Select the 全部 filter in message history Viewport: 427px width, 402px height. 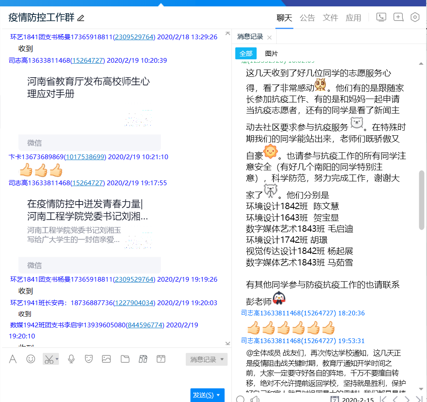point(246,53)
